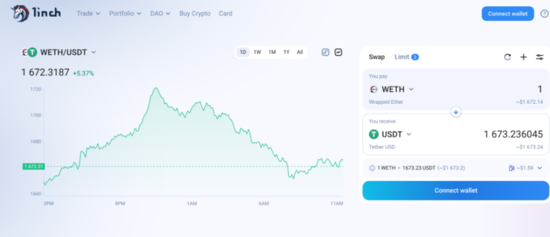Click the large Connect wallet button

click(456, 190)
